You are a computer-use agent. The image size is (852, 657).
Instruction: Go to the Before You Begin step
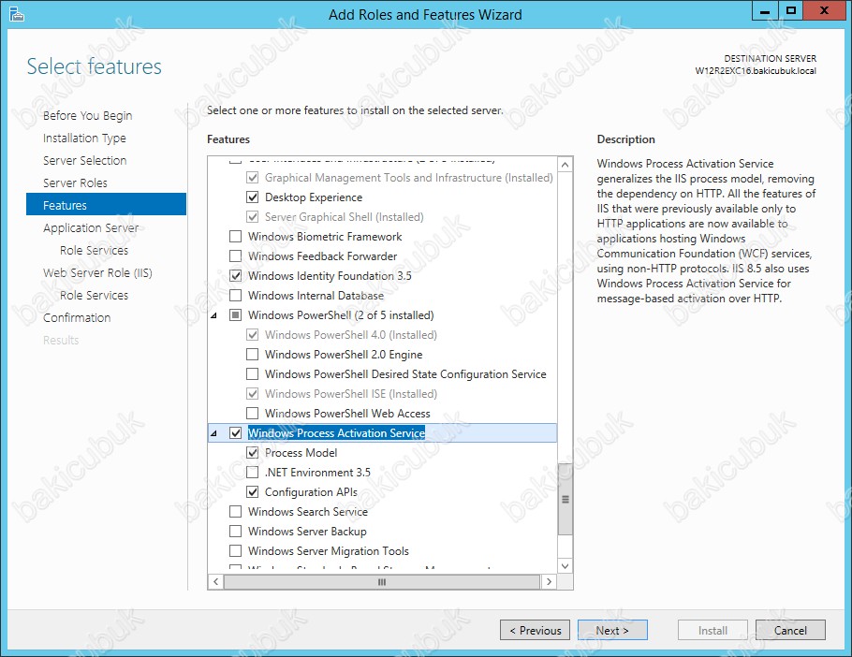pyautogui.click(x=87, y=115)
